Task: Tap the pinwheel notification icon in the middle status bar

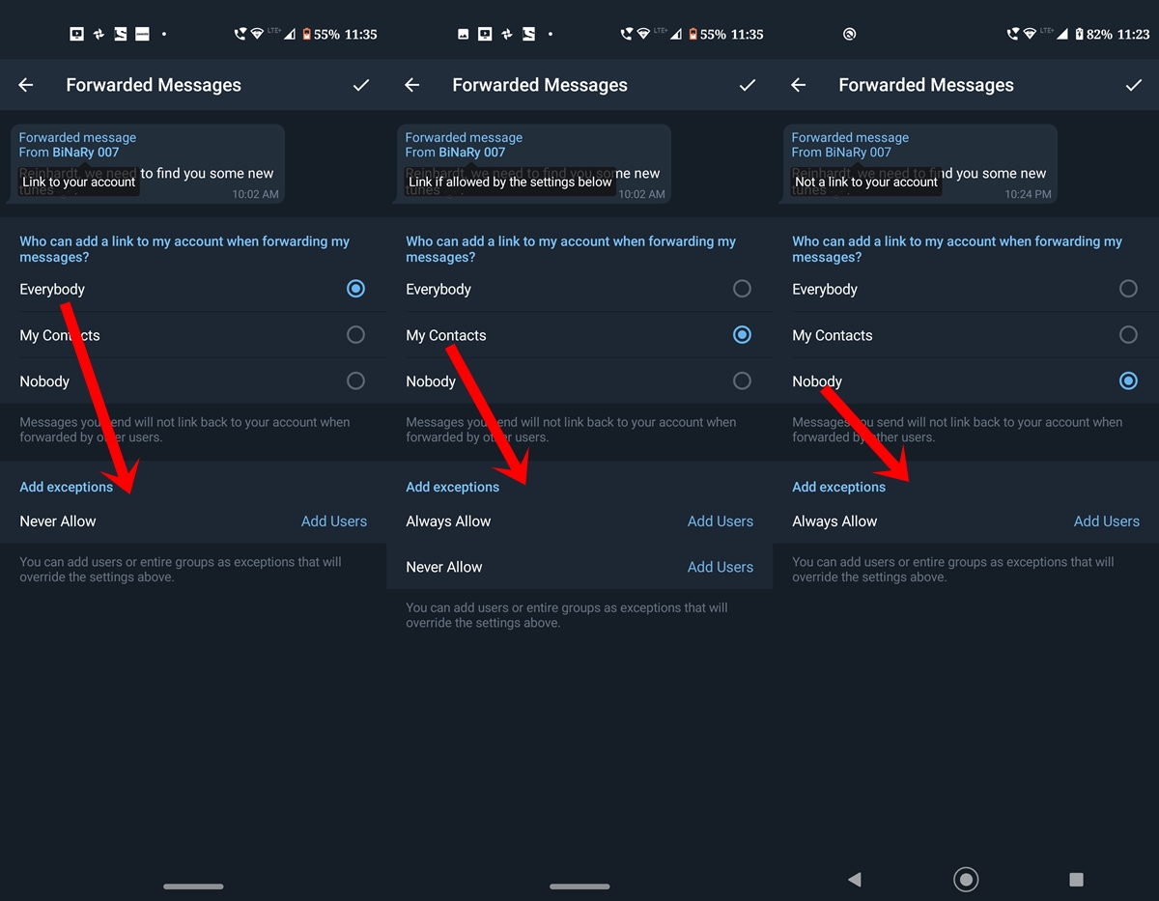Action: 507,34
